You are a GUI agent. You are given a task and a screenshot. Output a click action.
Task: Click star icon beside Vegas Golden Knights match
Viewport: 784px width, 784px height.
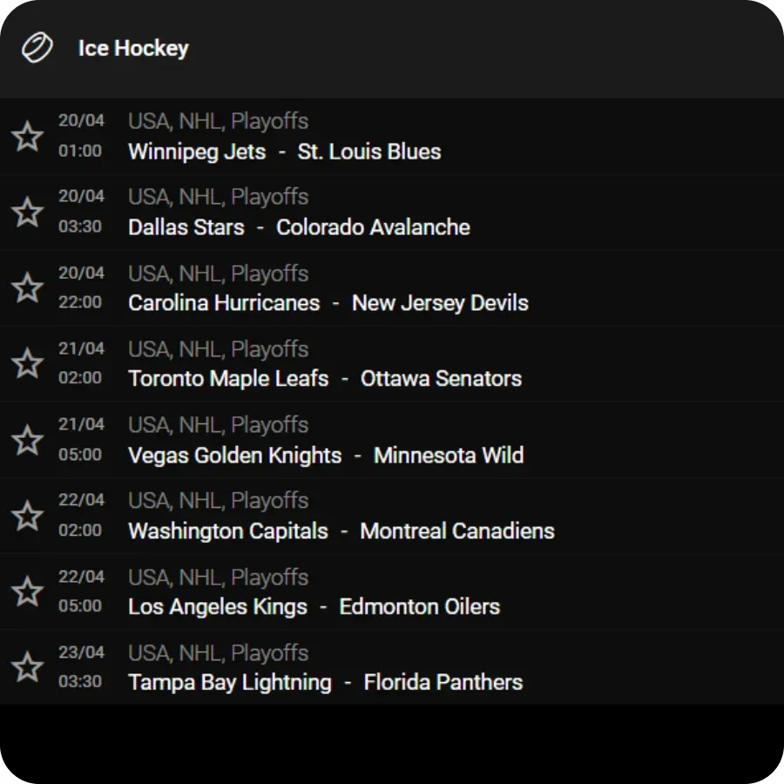pyautogui.click(x=28, y=440)
